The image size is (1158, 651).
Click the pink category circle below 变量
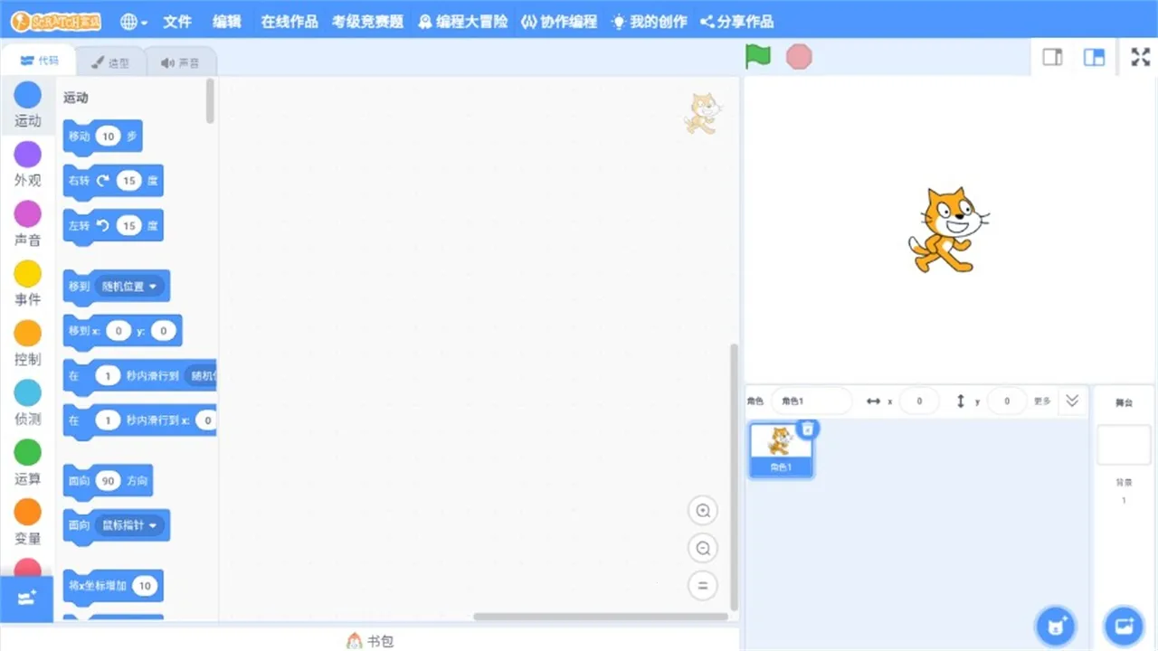27,566
